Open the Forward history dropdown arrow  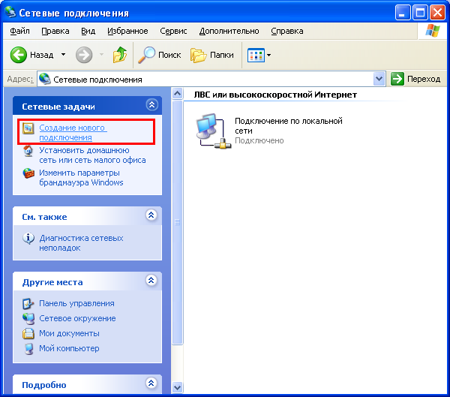pos(101,55)
